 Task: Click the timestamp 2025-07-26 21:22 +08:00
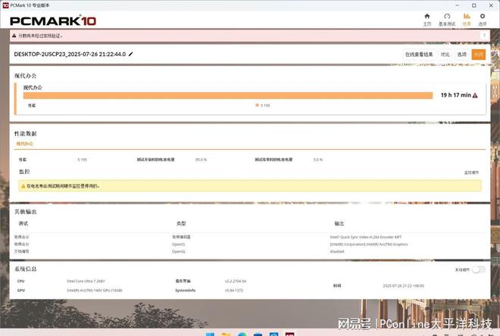pyautogui.click(x=403, y=286)
